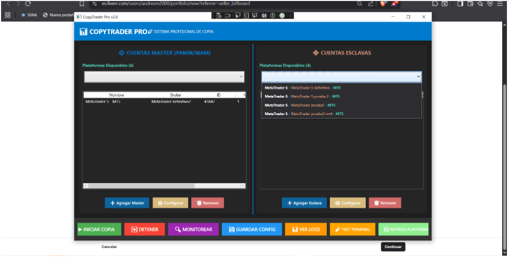The image size is (508, 257).
Task: Open MONITOREAR monitoring view
Action: pos(194,229)
